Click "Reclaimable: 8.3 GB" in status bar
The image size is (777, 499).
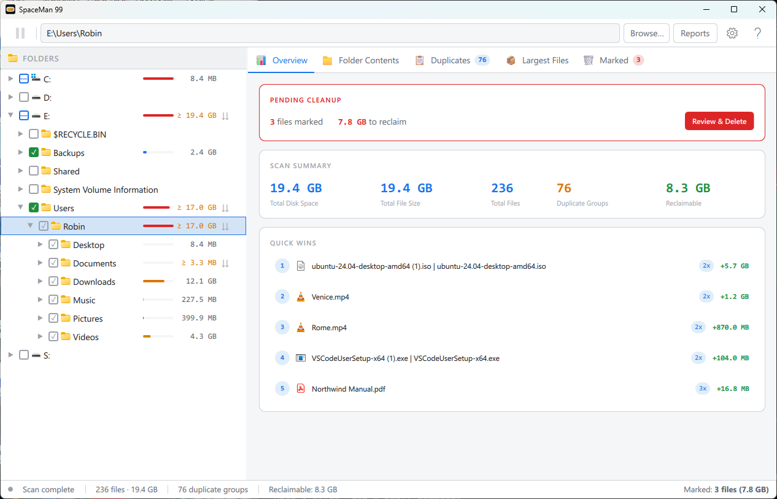303,489
